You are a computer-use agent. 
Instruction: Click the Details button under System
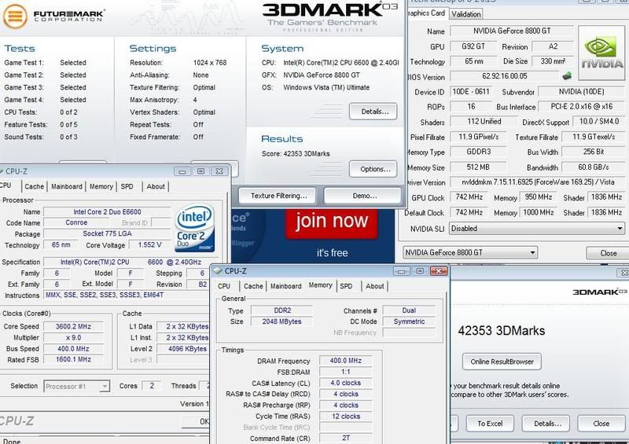tap(372, 112)
